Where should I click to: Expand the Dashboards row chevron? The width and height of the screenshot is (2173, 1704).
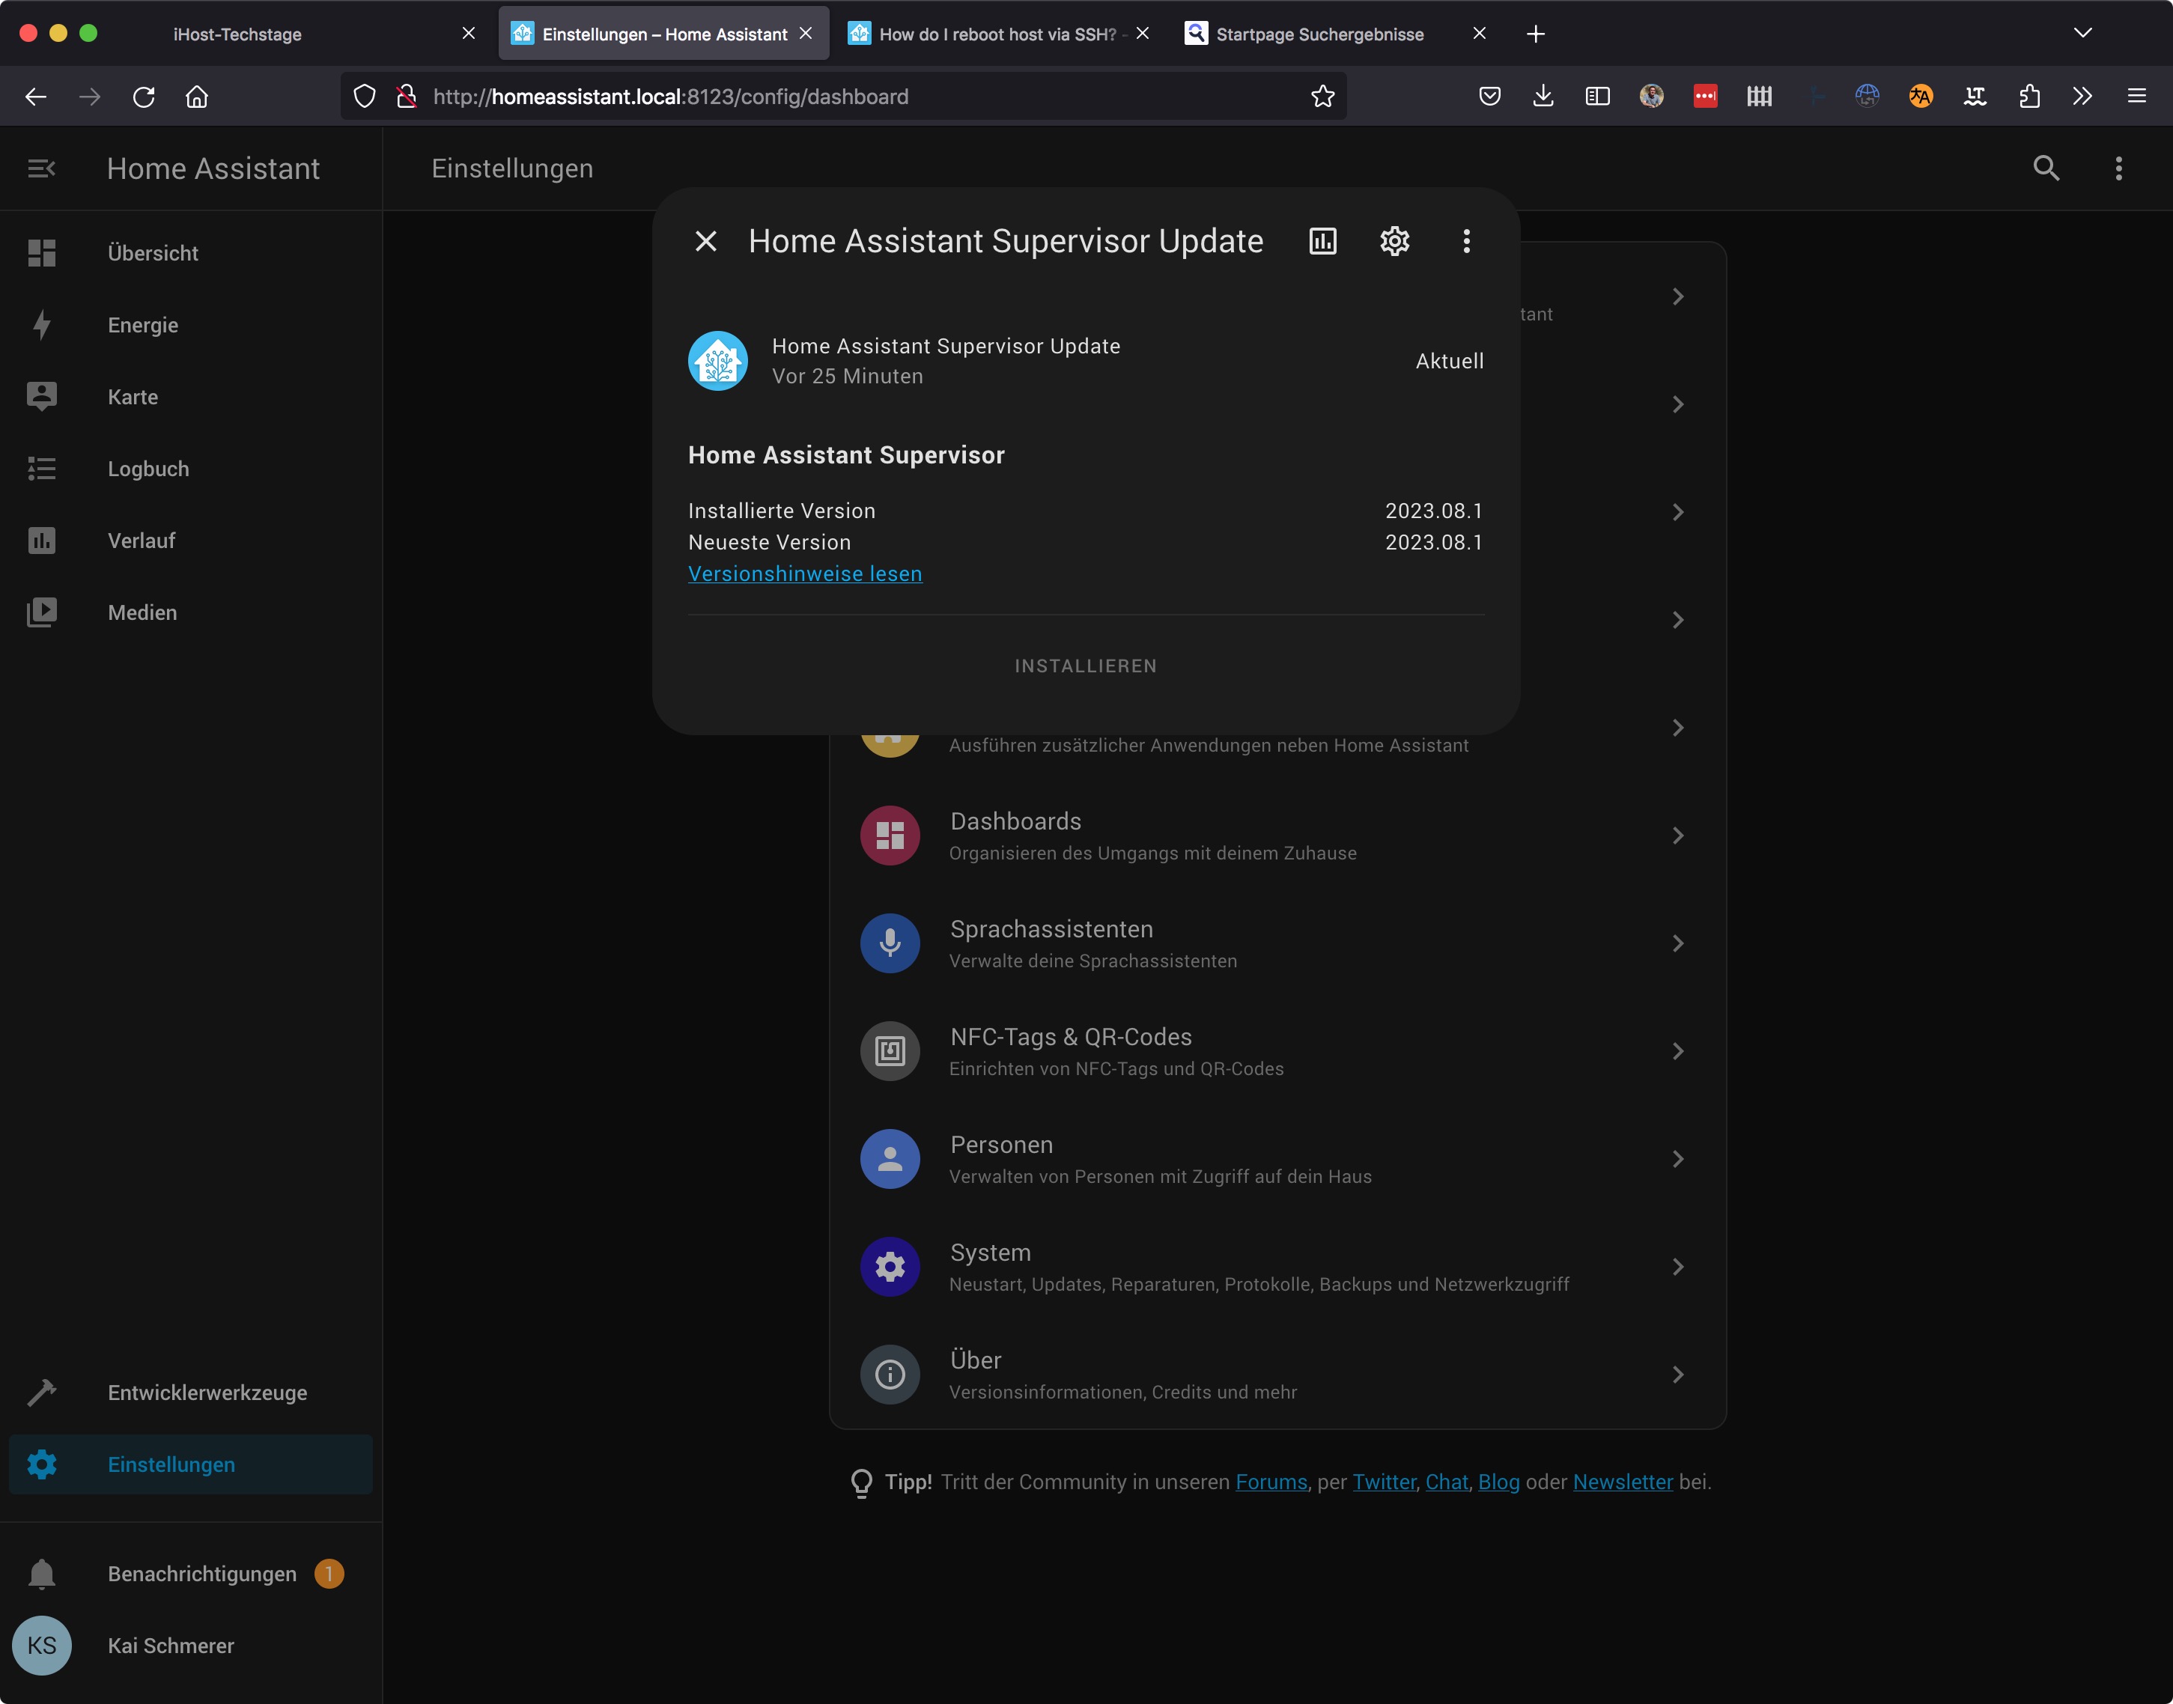tap(1677, 836)
